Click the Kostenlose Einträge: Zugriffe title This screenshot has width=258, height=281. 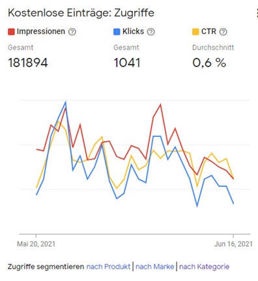81,13
